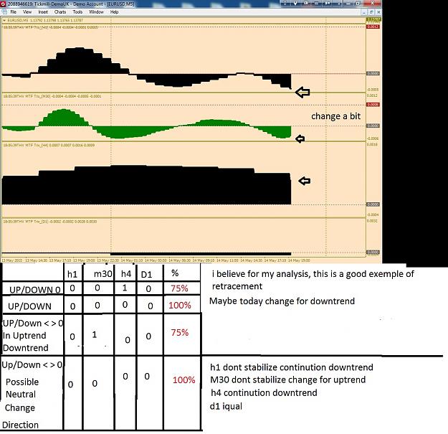Open the View menu

[x=27, y=12]
